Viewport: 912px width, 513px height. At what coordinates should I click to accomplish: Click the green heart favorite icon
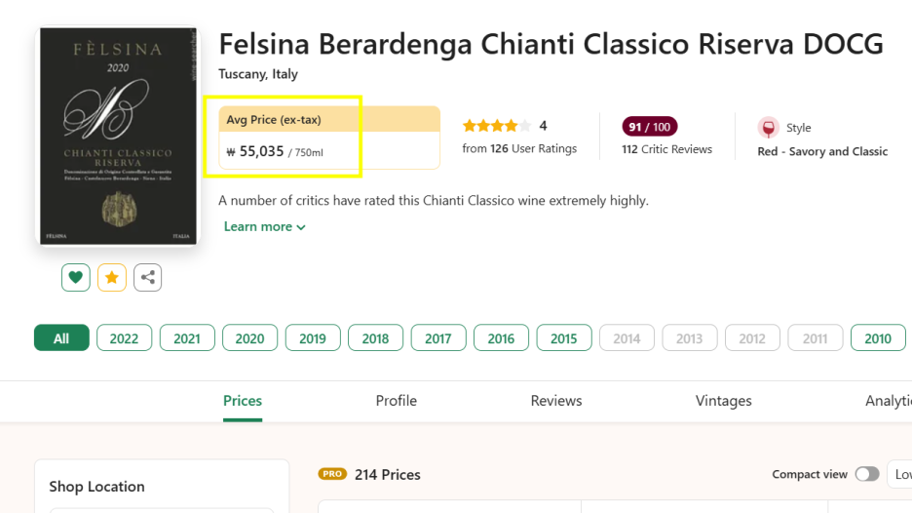[76, 277]
